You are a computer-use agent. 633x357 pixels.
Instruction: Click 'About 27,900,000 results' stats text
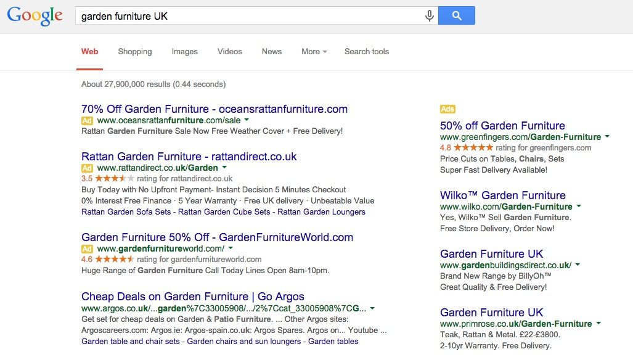[153, 84]
